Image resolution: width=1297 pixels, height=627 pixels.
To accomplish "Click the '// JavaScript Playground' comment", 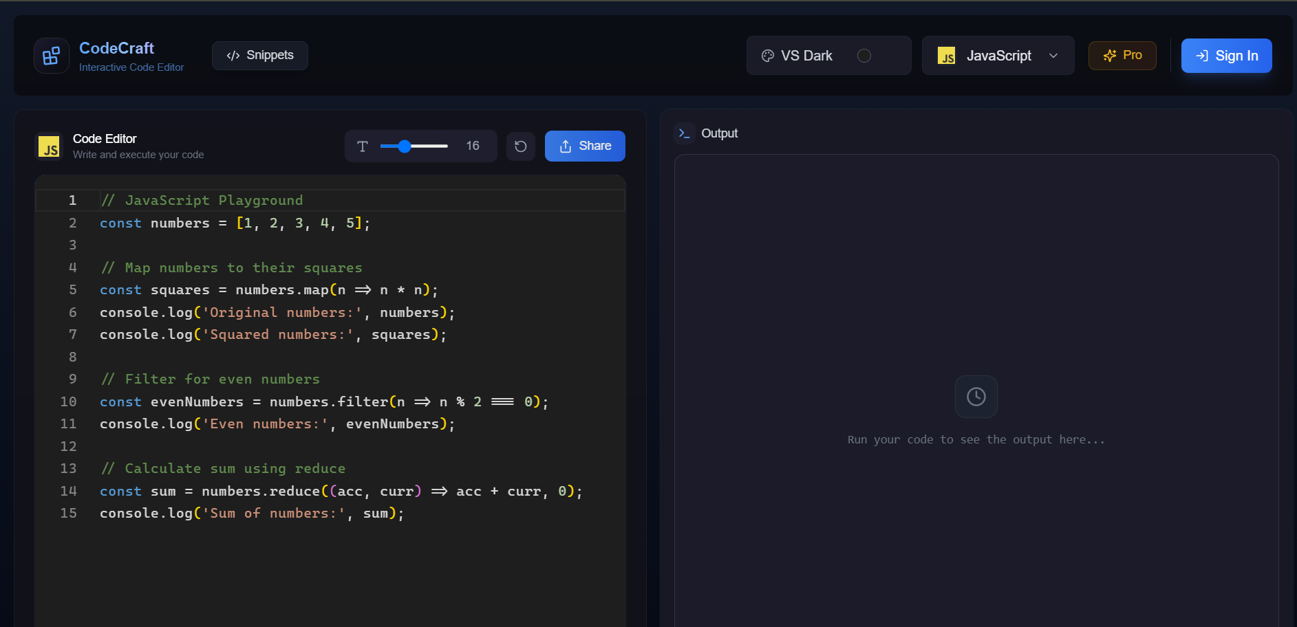I will [x=202, y=200].
